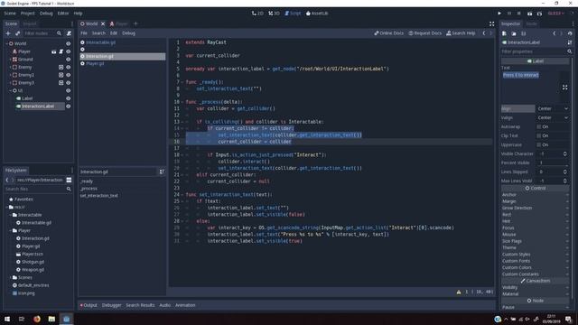The height and width of the screenshot is (325, 578).
Task: Open Enemy node scene in editor icon
Action: pyautogui.click(x=61, y=67)
